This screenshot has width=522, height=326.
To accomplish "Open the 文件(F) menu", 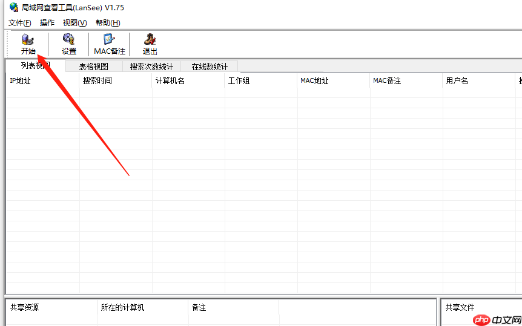I will coord(19,22).
